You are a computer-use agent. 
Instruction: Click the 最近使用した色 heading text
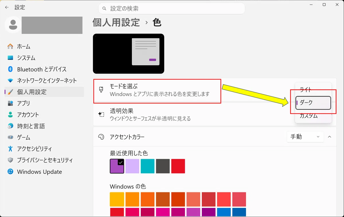pyautogui.click(x=129, y=153)
